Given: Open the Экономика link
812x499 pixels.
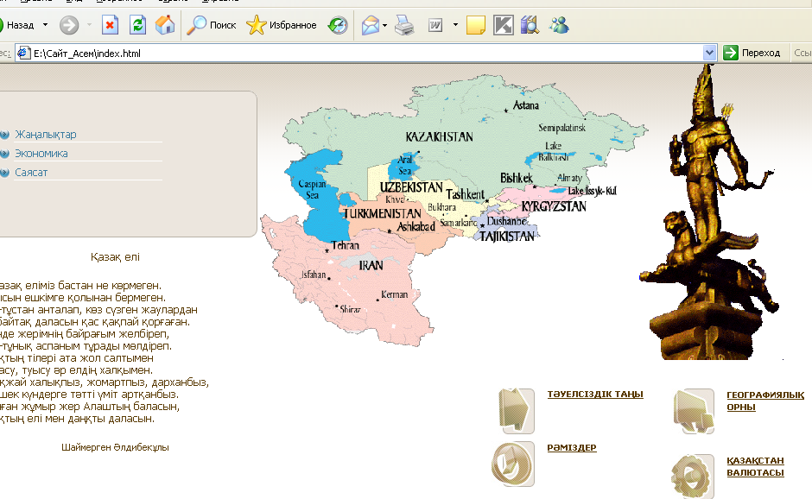Looking at the screenshot, I should (41, 154).
